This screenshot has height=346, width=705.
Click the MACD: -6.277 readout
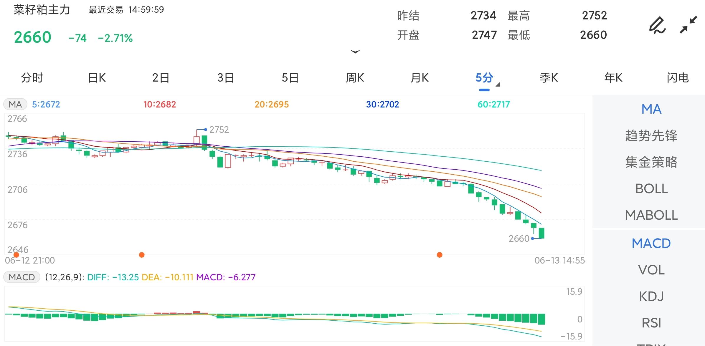click(226, 277)
